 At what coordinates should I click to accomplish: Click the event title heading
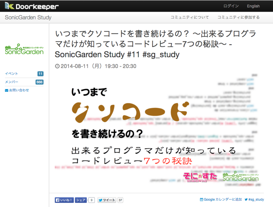point(156,44)
